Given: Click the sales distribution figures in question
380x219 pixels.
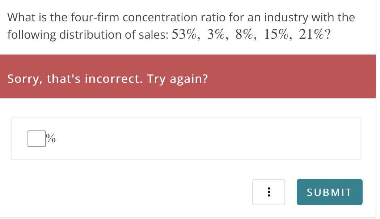Looking at the screenshot, I should (252, 34).
